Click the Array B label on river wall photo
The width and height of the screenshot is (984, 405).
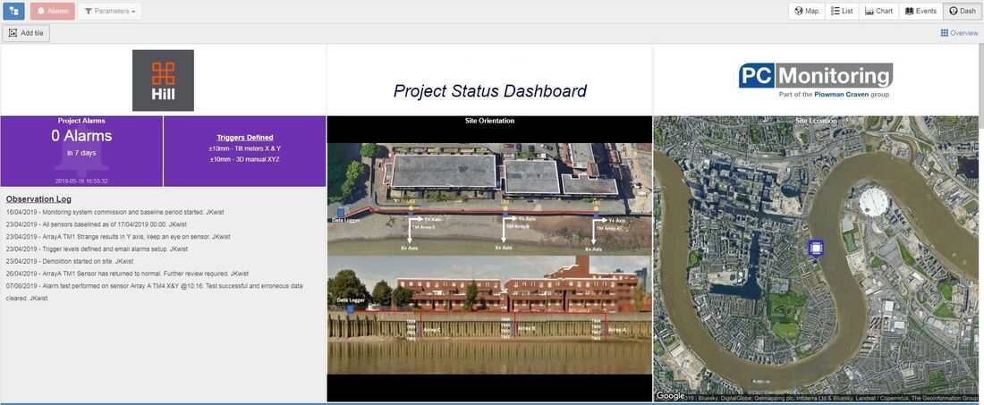coord(525,328)
